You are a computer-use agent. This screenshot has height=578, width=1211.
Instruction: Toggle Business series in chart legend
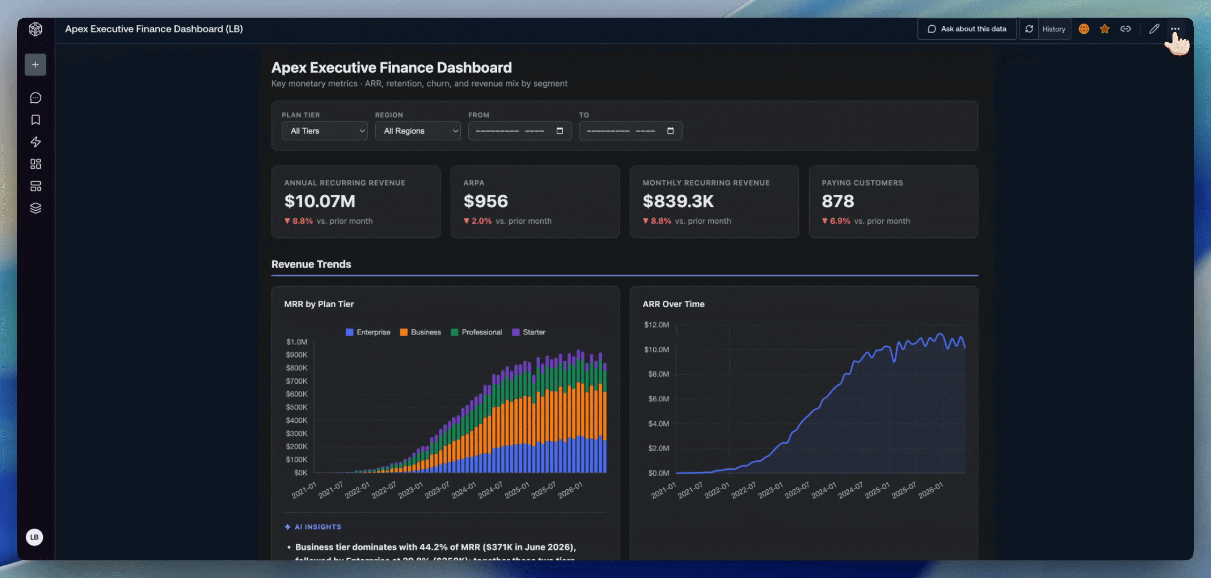[x=421, y=332]
